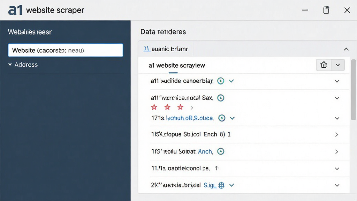357x201 pixels.
Task: Click the underlined icon on the Erlamr tab
Action: (147, 49)
